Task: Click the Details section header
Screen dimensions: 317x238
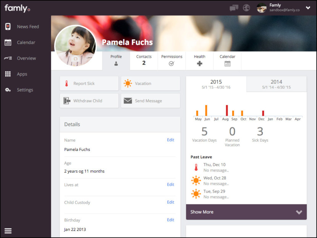Action: pos(120,125)
